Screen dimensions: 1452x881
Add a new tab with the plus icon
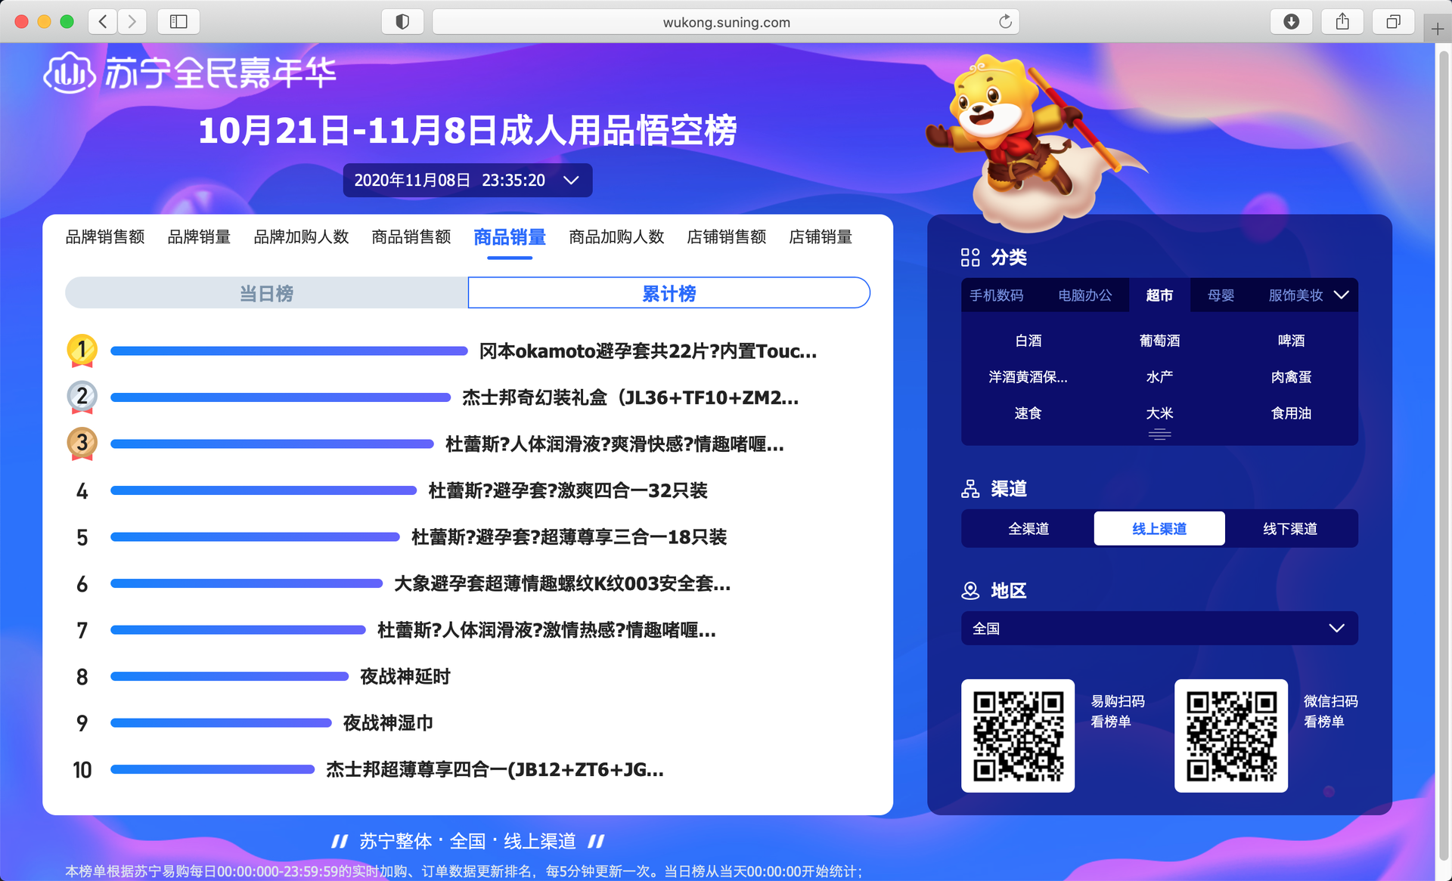pos(1438,29)
